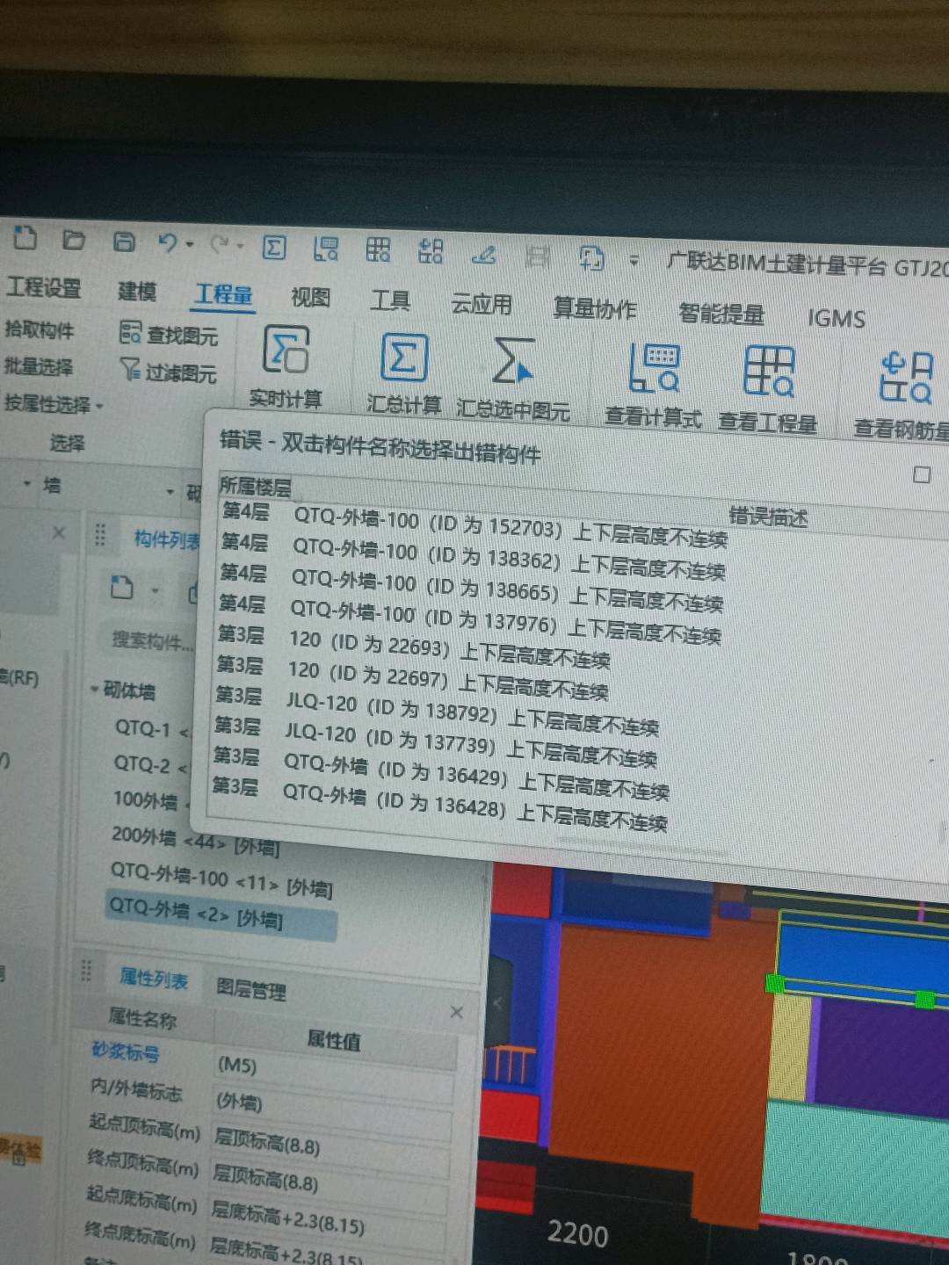
Task: Select error row ID 152703 in 第4层
Action: pyautogui.click(x=474, y=524)
